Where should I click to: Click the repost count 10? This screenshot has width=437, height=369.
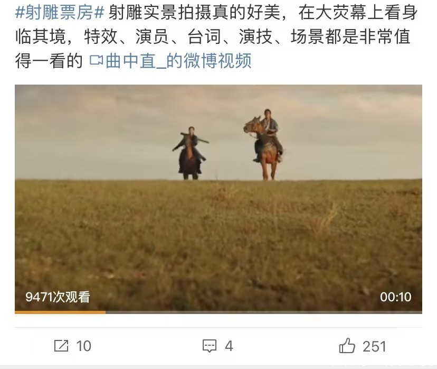coord(83,346)
